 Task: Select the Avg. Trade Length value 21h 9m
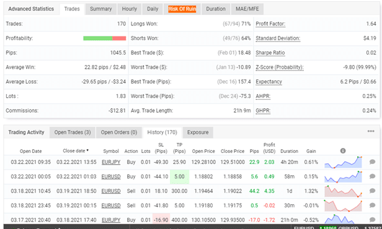(x=242, y=111)
